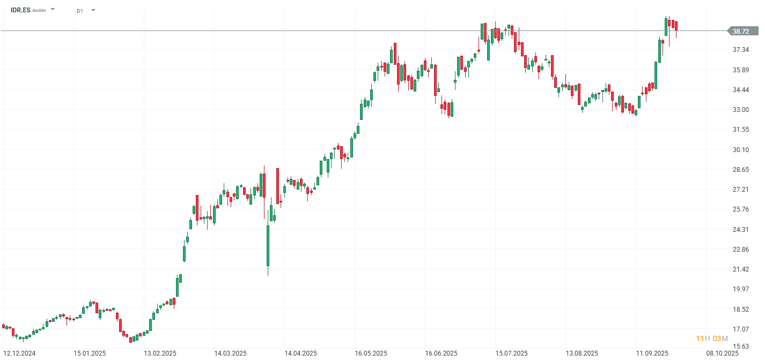Viewport: 765px width, 362px height.
Task: Click the IDR.ES ticker name
Action: point(20,10)
